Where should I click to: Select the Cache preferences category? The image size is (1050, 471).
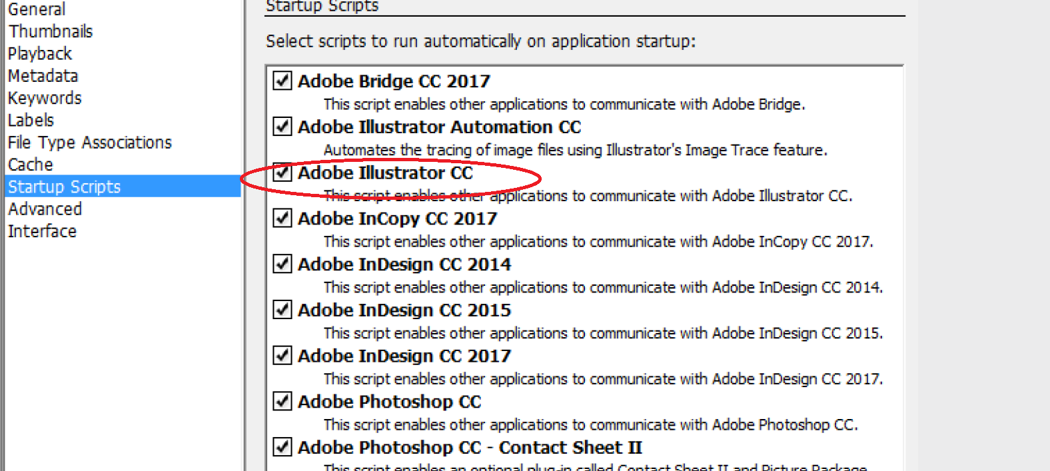(31, 165)
